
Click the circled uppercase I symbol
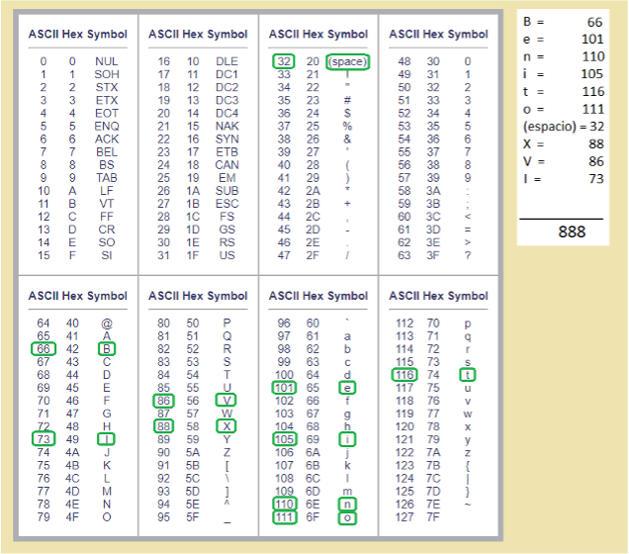point(106,438)
